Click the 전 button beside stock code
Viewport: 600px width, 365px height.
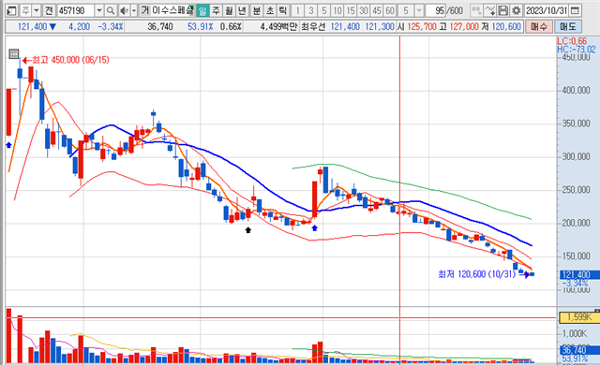pyautogui.click(x=49, y=10)
